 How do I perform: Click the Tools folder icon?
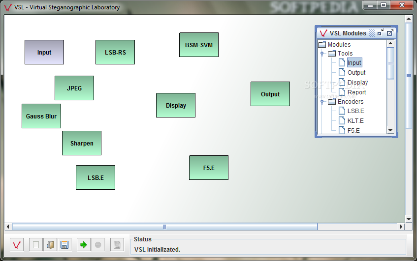(332, 54)
